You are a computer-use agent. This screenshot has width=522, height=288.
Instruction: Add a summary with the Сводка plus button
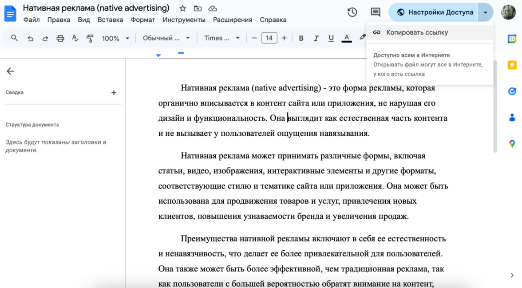[x=114, y=92]
